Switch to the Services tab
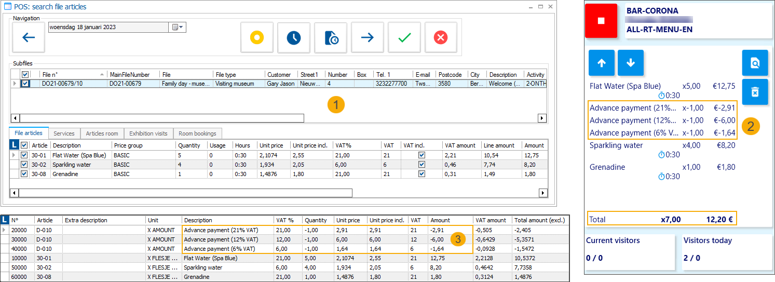 click(64, 133)
